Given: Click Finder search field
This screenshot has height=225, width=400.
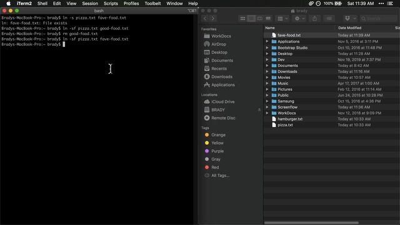Looking at the screenshot, I should [379, 18].
